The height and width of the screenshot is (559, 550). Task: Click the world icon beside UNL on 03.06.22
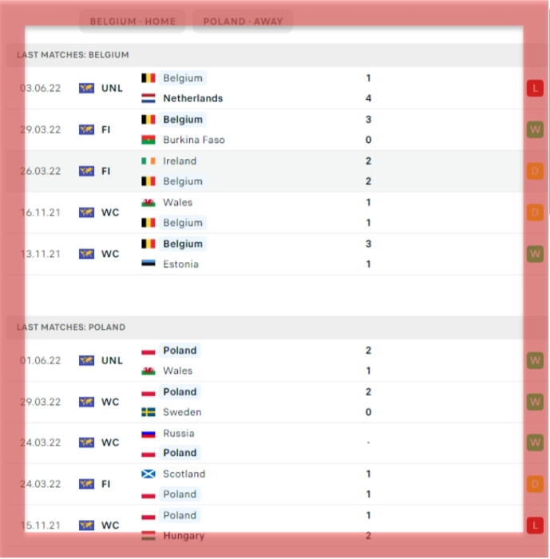(x=87, y=88)
